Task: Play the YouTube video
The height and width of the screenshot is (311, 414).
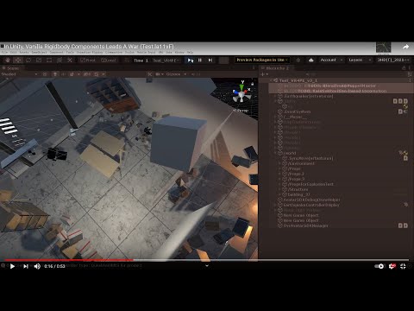Action: [12, 266]
